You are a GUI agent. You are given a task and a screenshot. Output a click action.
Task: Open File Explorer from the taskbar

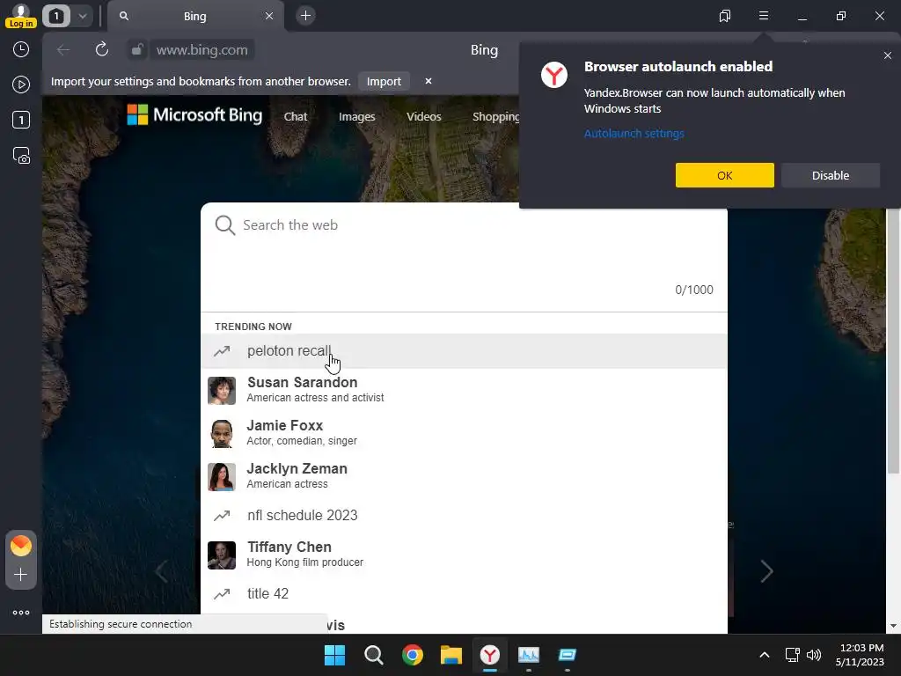(x=451, y=655)
